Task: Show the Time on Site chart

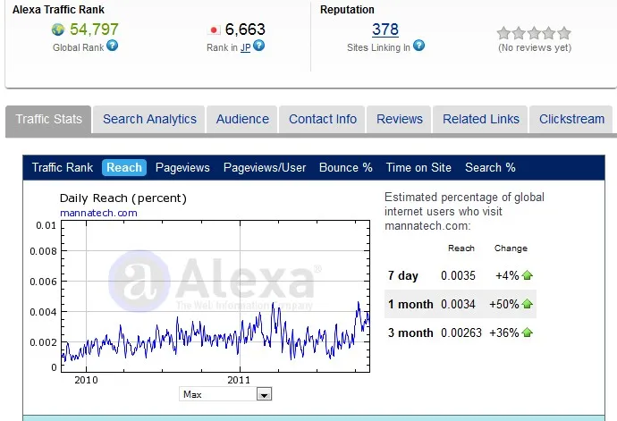Action: (x=418, y=168)
